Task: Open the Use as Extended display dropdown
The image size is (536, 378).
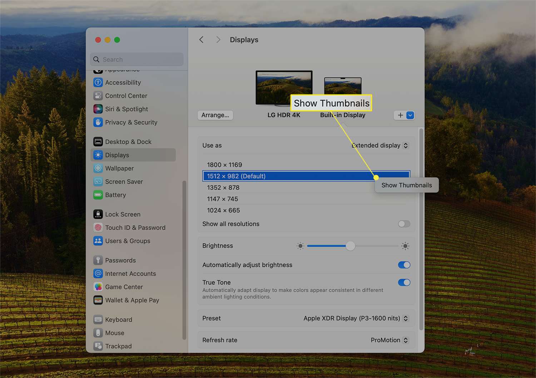Action: tap(380, 146)
